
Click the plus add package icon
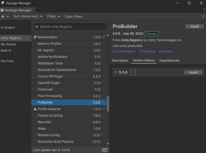coord(3,16)
